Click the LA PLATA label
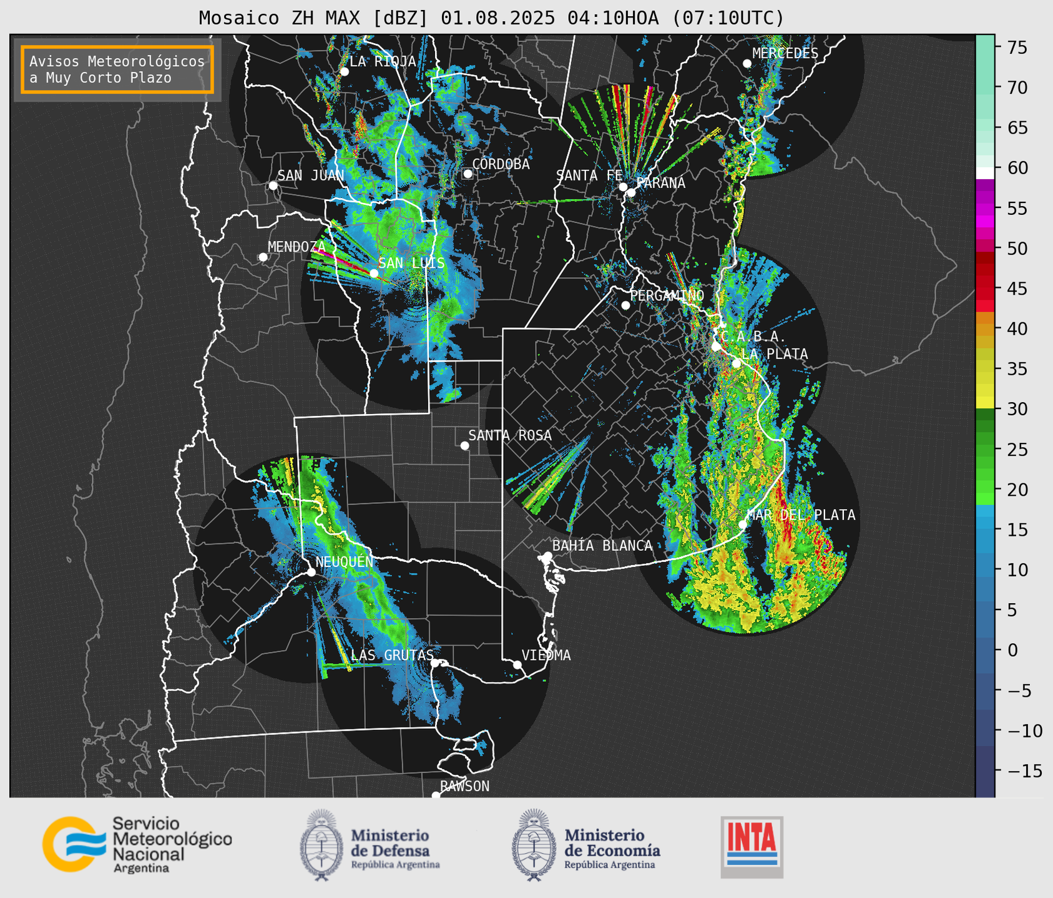 pyautogui.click(x=774, y=354)
